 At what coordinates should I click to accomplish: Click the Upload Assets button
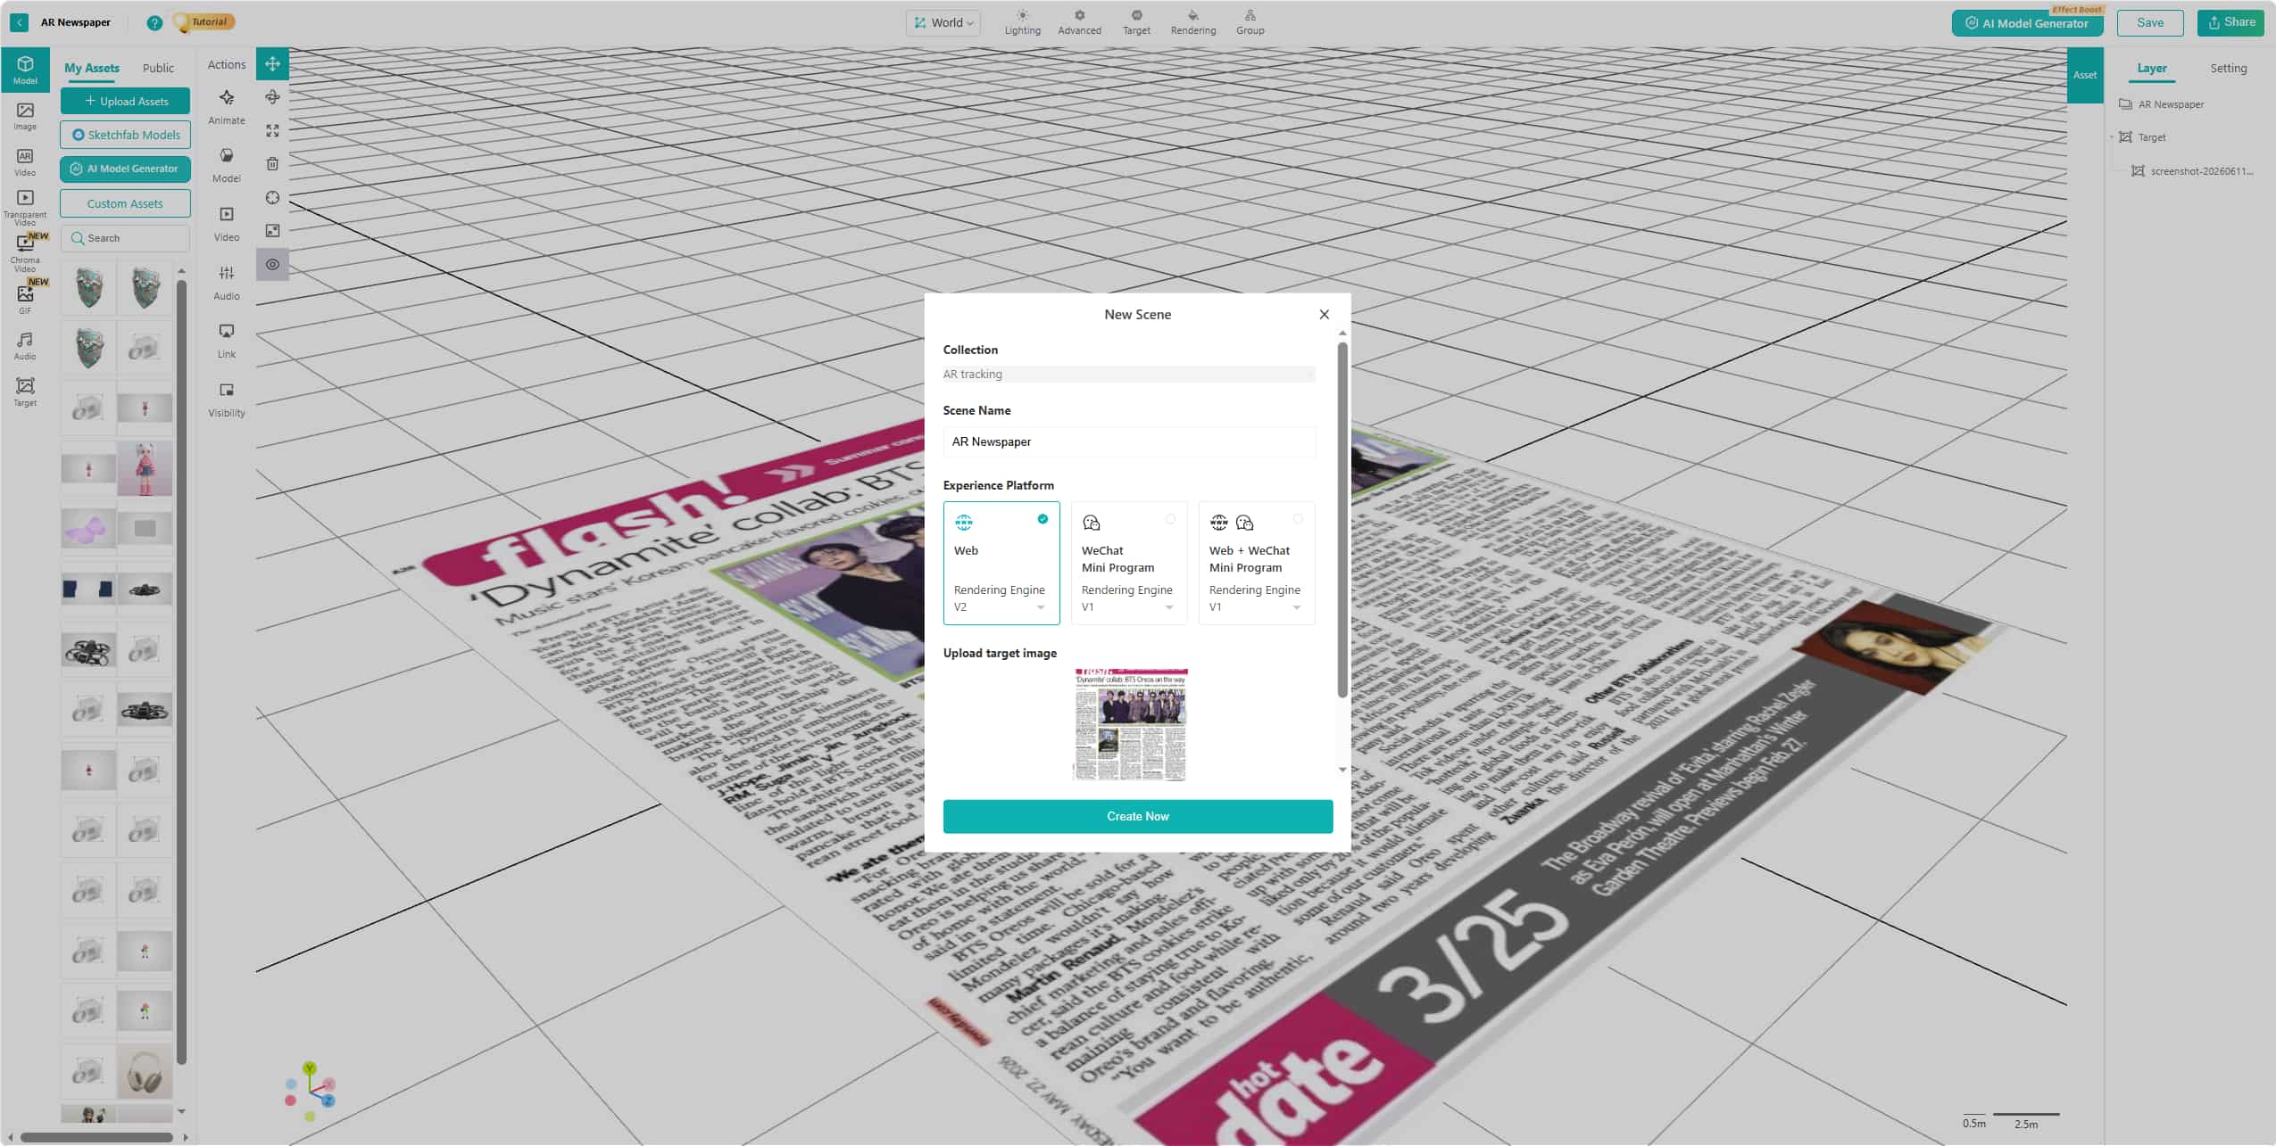click(125, 101)
